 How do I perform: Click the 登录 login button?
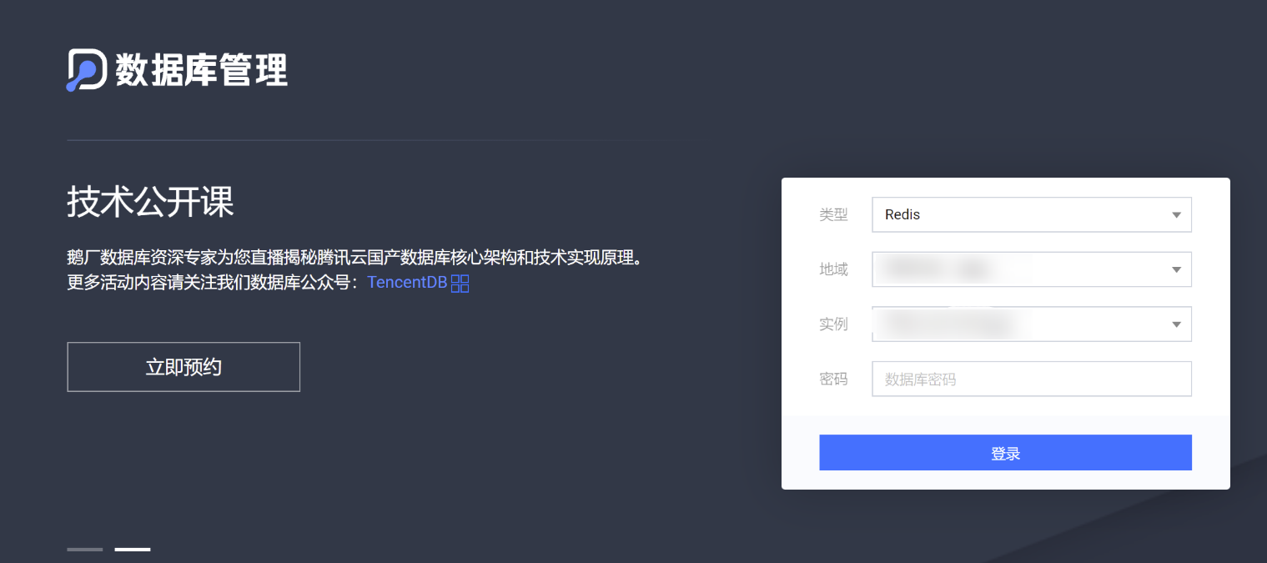coord(1005,453)
